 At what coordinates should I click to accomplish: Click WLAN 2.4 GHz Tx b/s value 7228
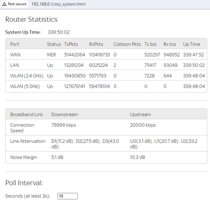point(150,76)
